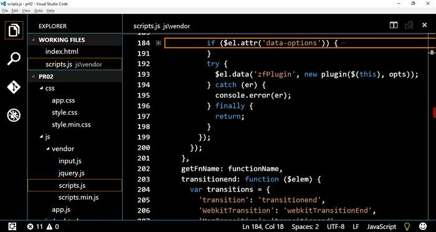
Task: Click the red error marker in overview ruler
Action: click(434, 112)
